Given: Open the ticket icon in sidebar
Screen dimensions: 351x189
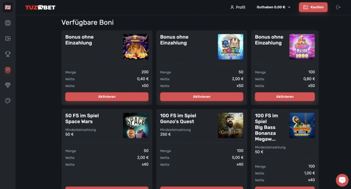Looking at the screenshot, I should [7, 39].
